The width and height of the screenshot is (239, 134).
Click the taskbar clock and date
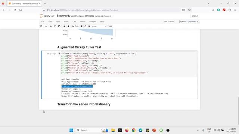click(x=231, y=130)
